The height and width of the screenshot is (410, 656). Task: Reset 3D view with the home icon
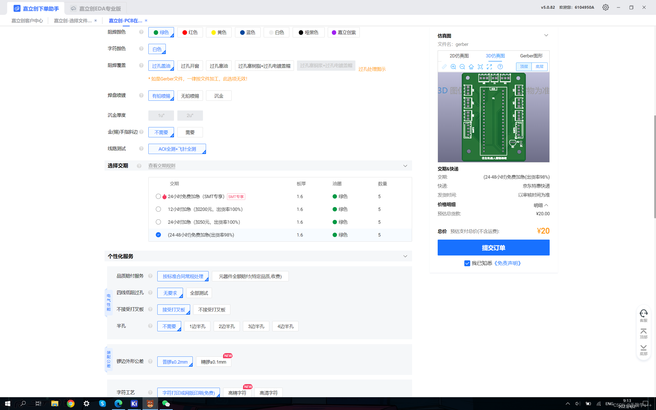pyautogui.click(x=471, y=67)
